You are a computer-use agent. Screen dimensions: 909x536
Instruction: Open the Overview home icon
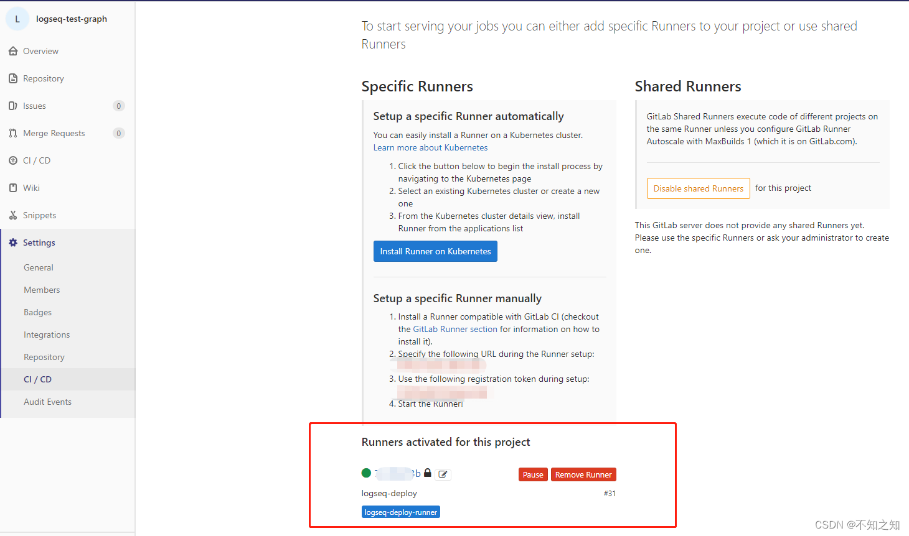point(13,51)
